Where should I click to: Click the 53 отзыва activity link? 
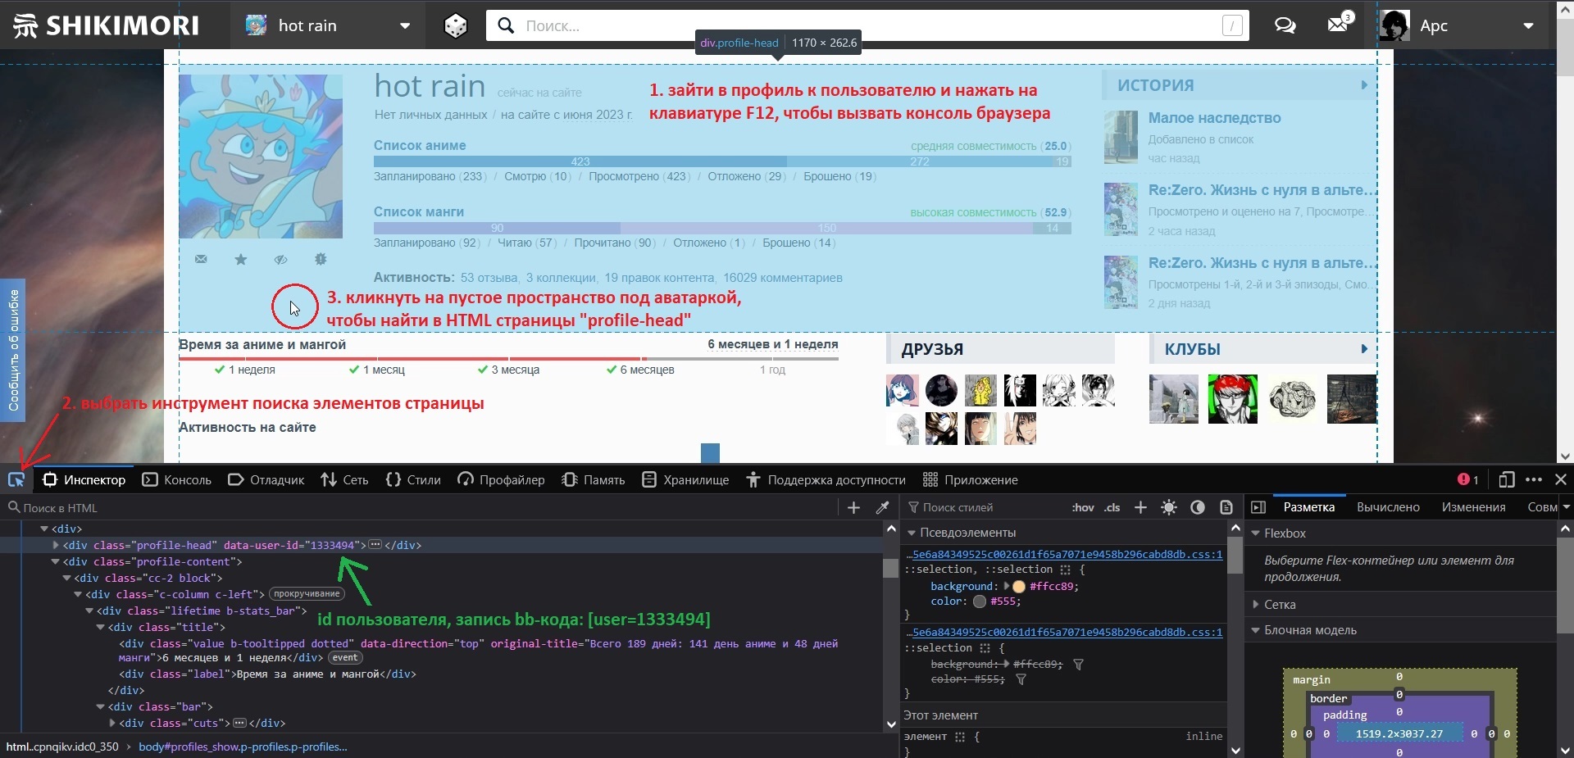(489, 278)
